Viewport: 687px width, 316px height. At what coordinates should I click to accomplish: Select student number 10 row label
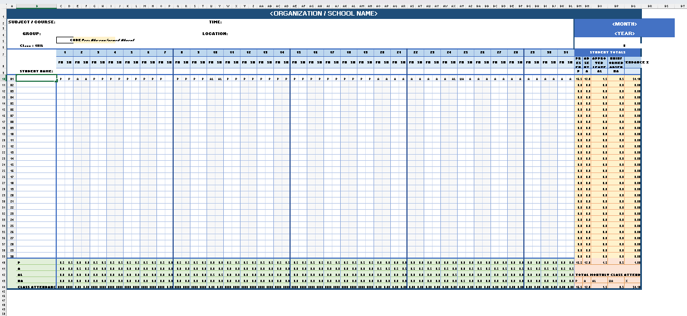pos(12,134)
